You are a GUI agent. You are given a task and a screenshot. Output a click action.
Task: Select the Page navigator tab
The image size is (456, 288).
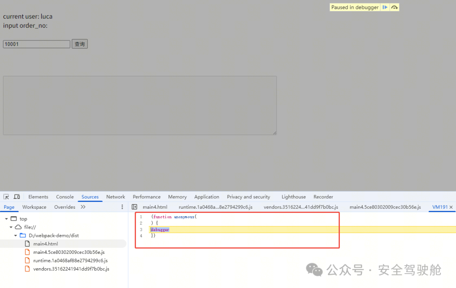tap(9, 207)
